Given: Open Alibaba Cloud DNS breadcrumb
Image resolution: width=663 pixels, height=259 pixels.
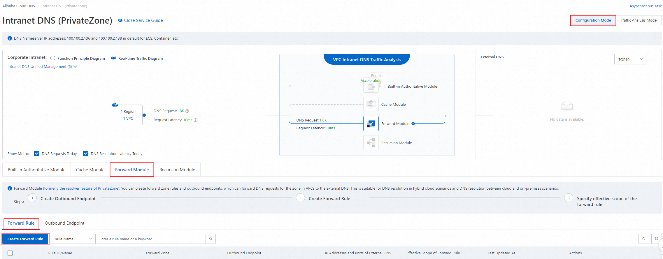Looking at the screenshot, I should pyautogui.click(x=19, y=6).
